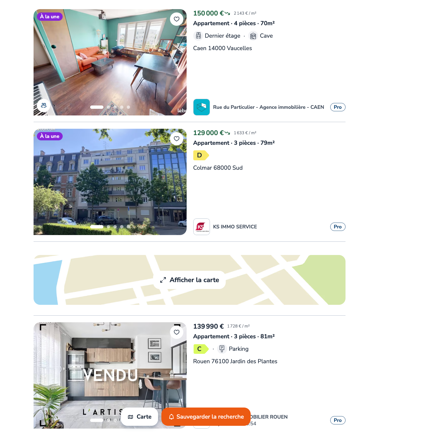442x433 pixels.
Task: Open the Appartement 3 pièces 79m² Colmar listing
Action: [234, 143]
